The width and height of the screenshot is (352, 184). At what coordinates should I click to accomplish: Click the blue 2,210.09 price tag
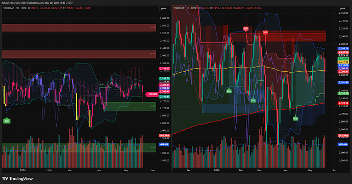(343, 65)
